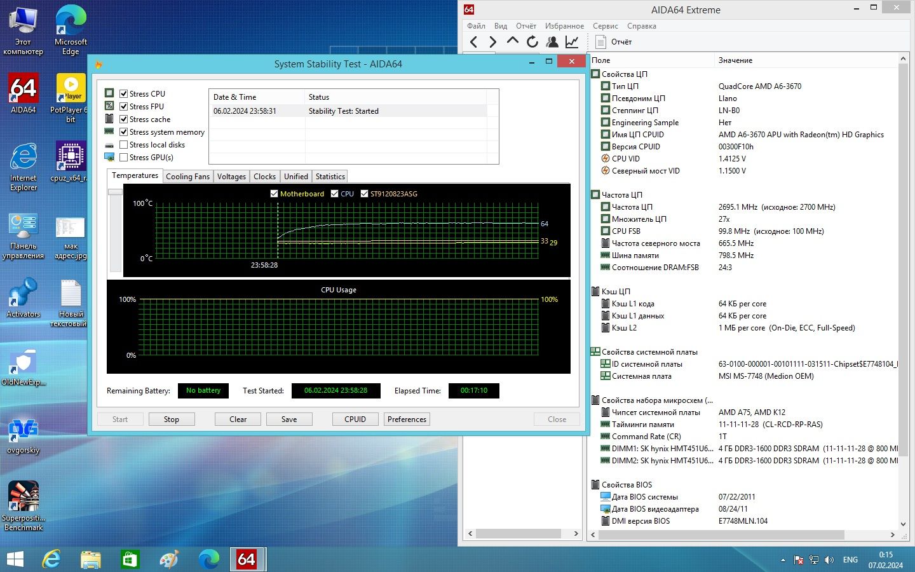Open cpuz_x64 desktop shortcut
915x572 pixels.
(71, 161)
